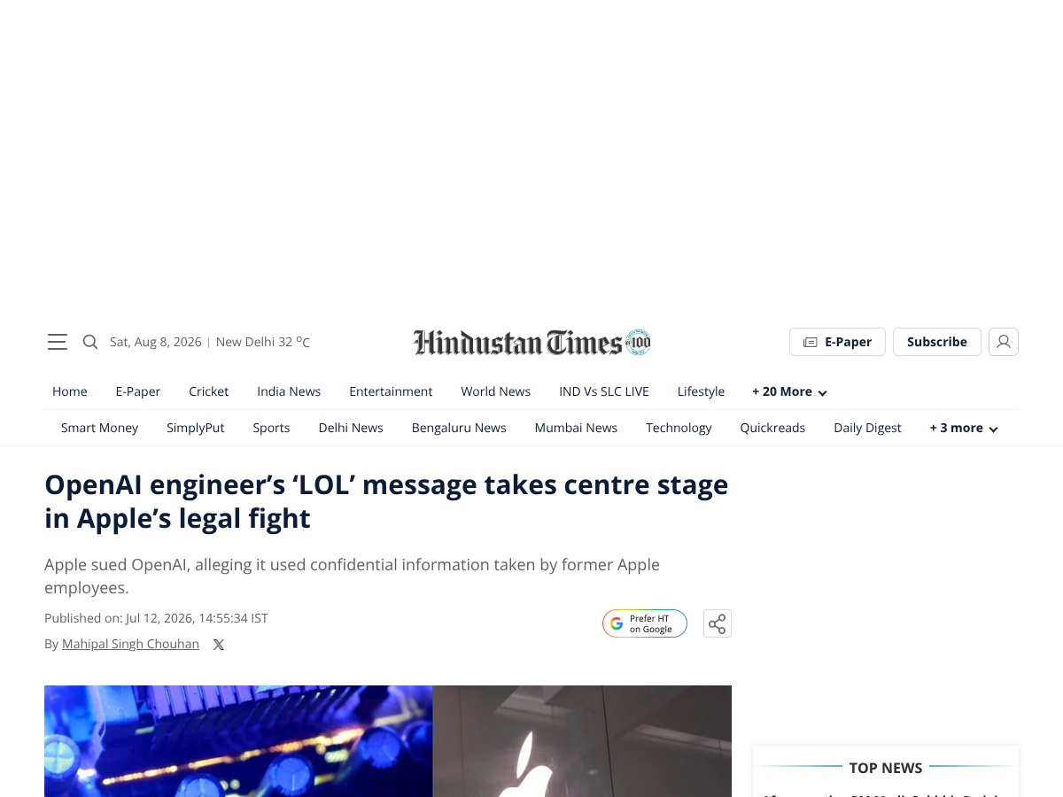
Task: Expand the + 20 More dropdown
Action: (789, 391)
